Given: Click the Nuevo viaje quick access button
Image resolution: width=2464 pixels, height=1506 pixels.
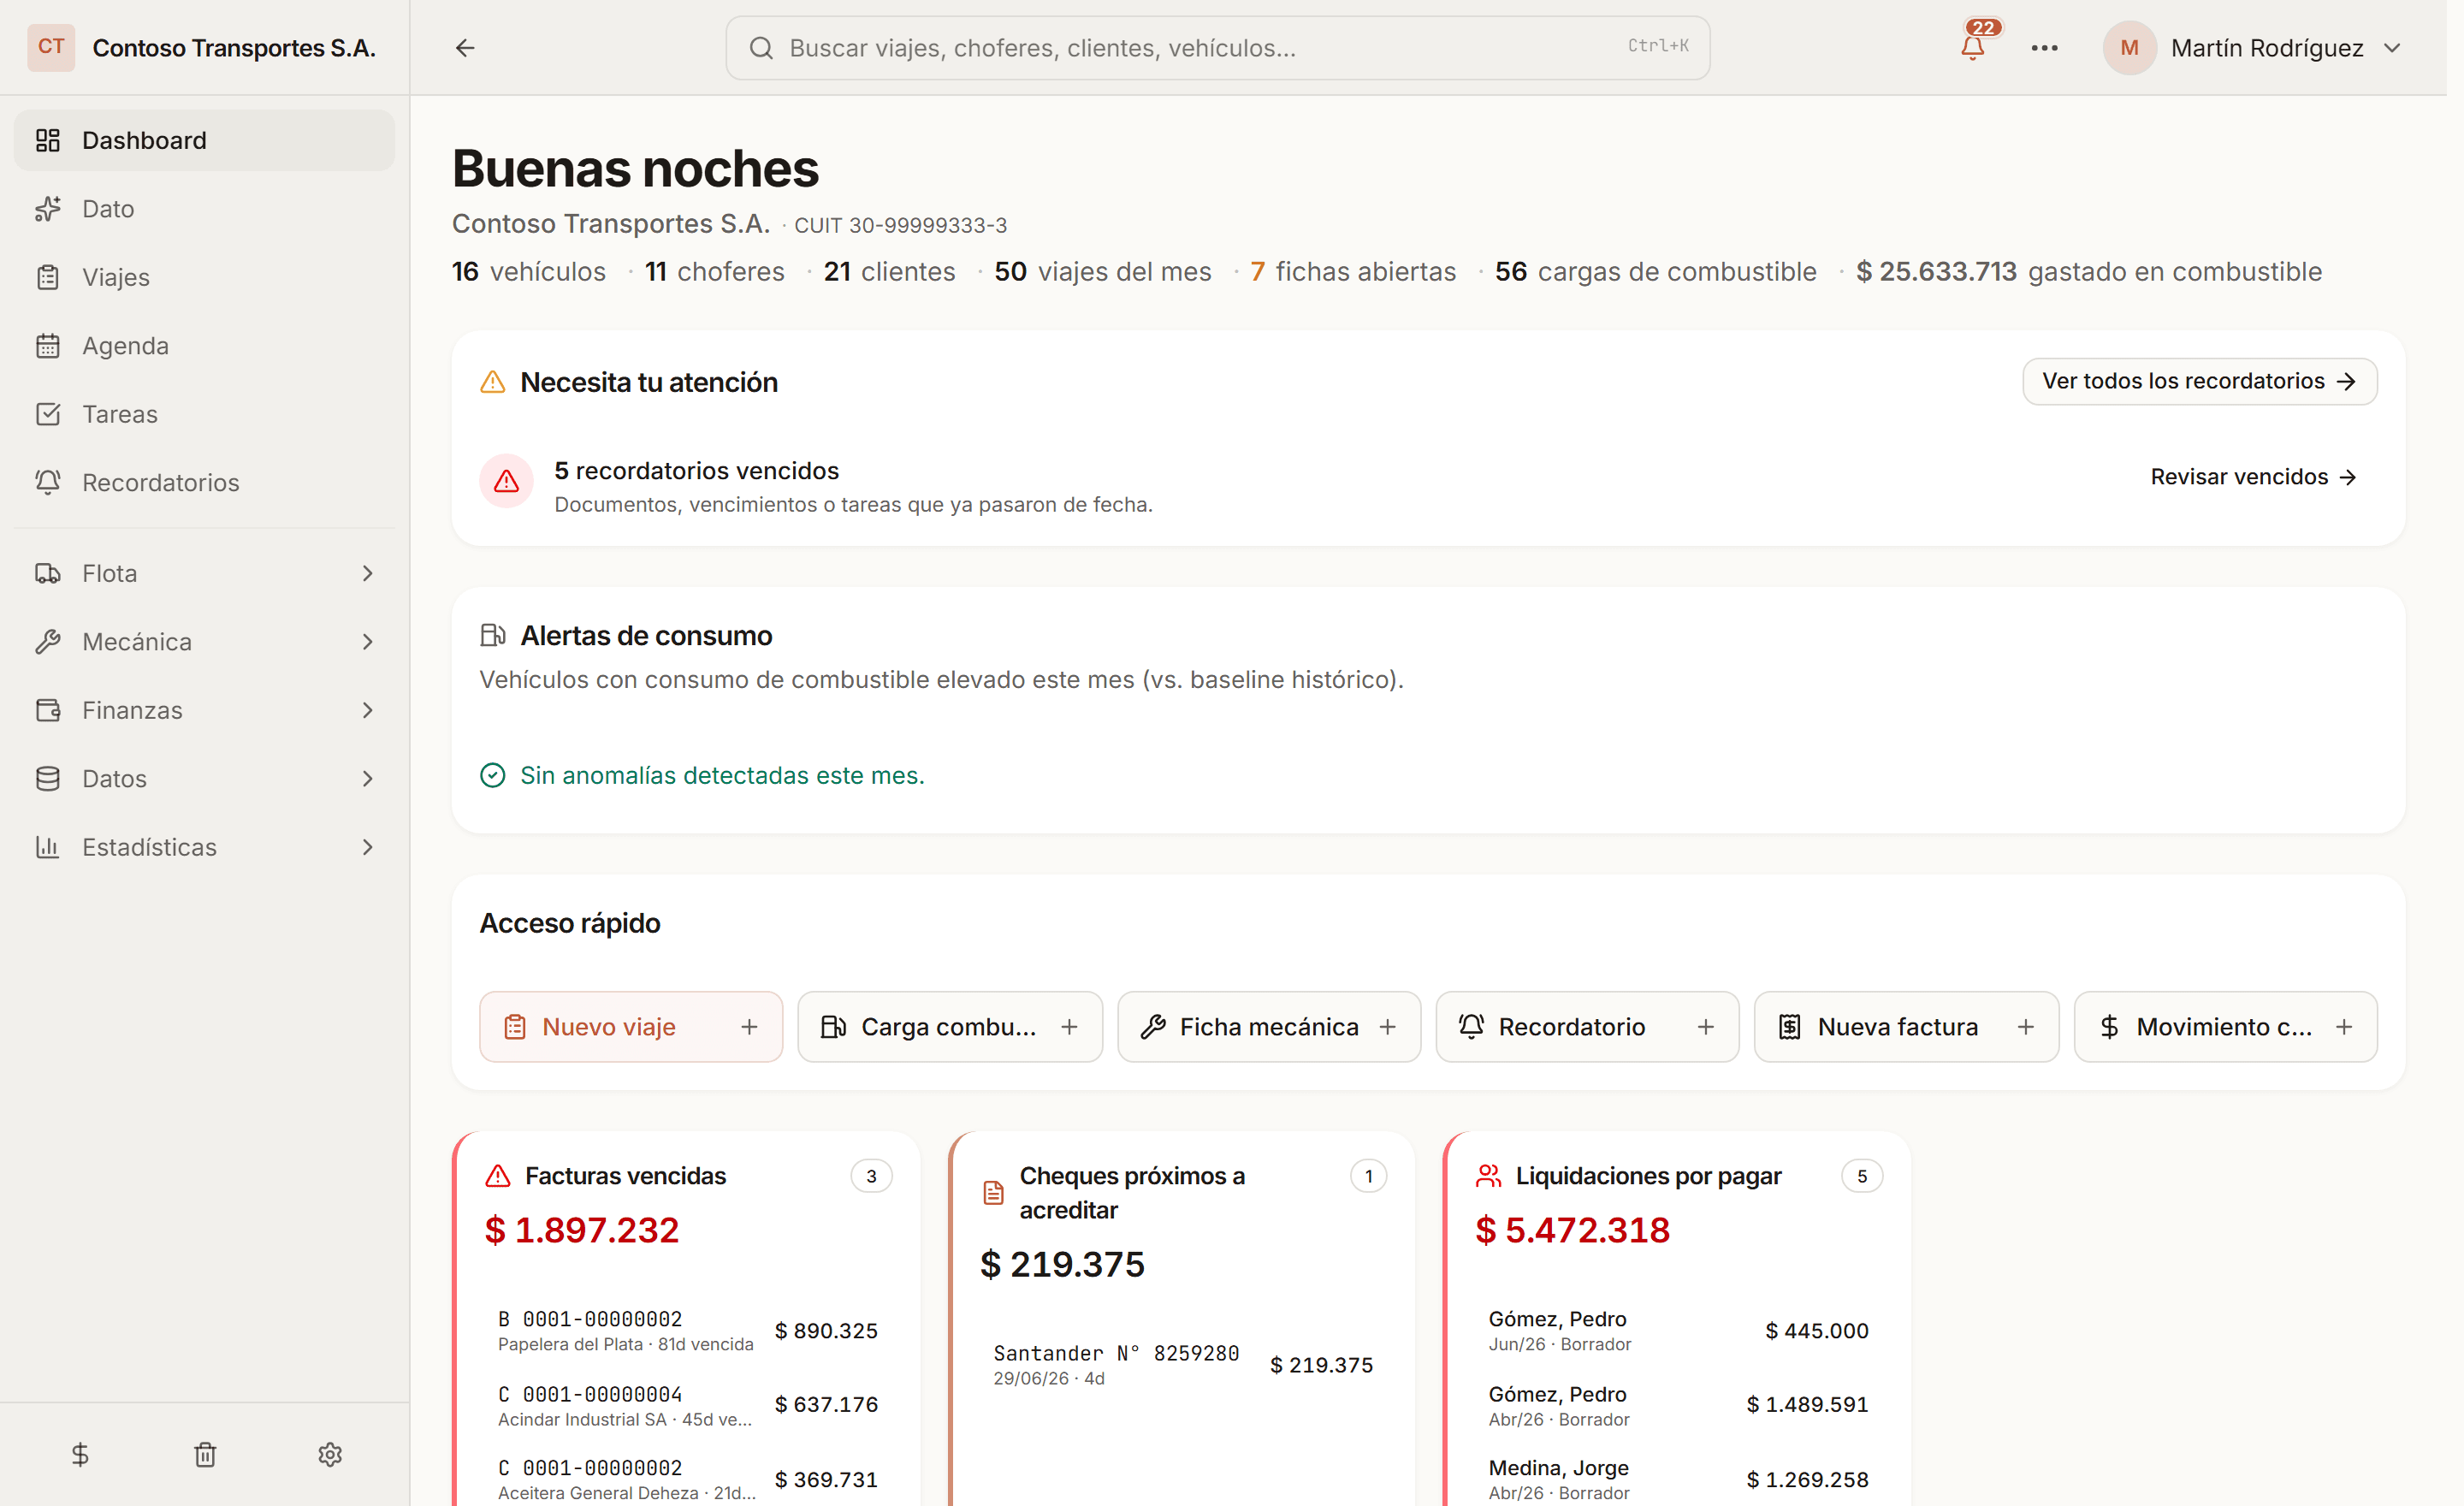Looking at the screenshot, I should click(x=631, y=1027).
